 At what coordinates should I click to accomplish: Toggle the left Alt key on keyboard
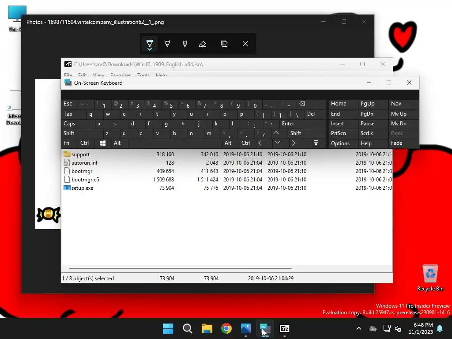coord(120,143)
